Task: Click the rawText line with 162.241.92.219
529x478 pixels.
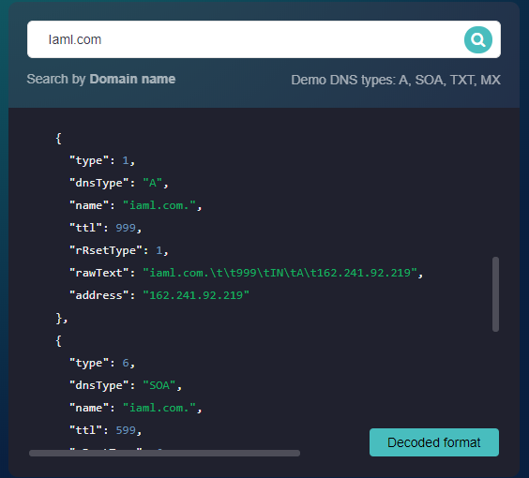Action: click(x=246, y=273)
